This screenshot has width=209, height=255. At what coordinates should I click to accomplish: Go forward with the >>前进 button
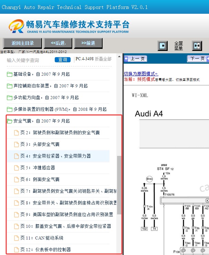(x=88, y=43)
